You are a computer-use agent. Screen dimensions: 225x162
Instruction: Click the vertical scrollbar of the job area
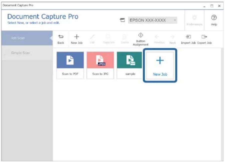point(222,105)
